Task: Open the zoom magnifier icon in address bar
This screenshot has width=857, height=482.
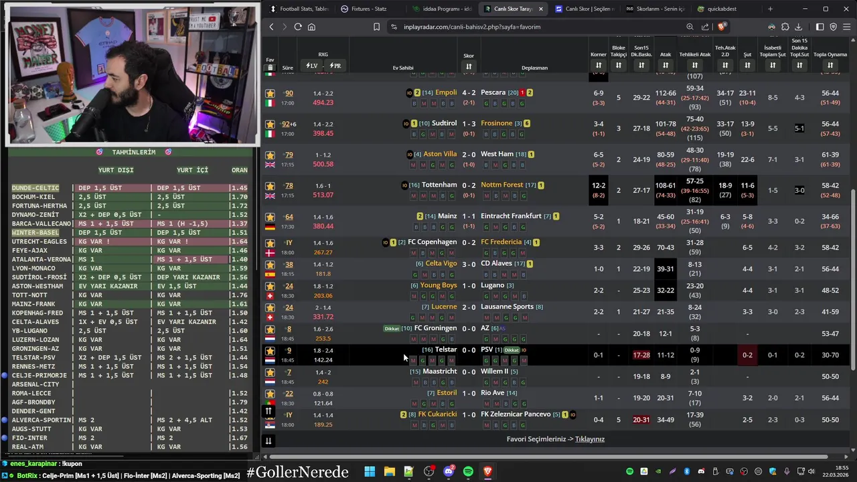Action: tap(690, 27)
